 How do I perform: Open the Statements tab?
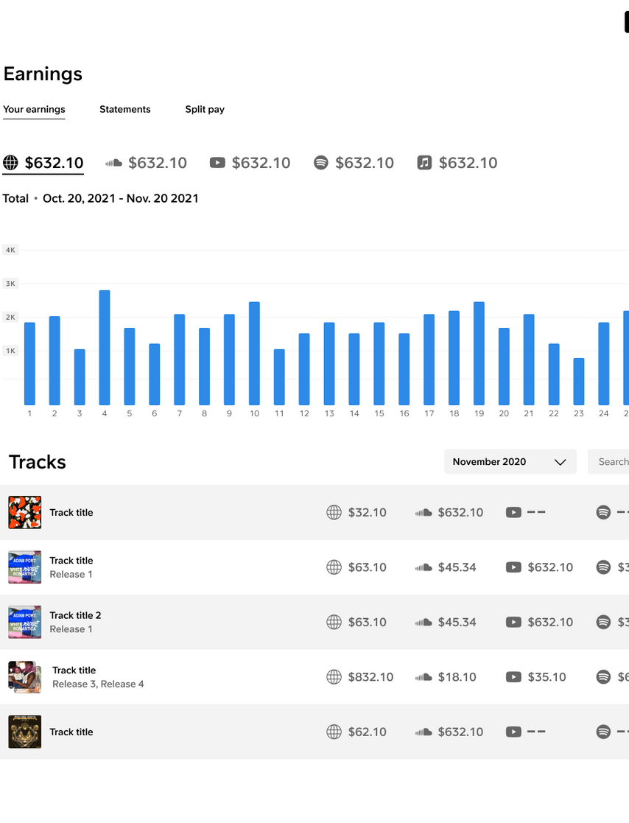tap(125, 109)
